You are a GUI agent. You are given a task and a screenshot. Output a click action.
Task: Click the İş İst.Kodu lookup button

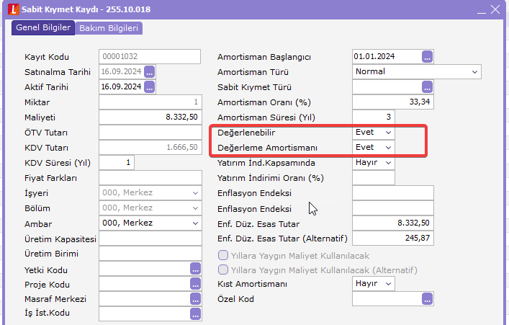tap(196, 313)
